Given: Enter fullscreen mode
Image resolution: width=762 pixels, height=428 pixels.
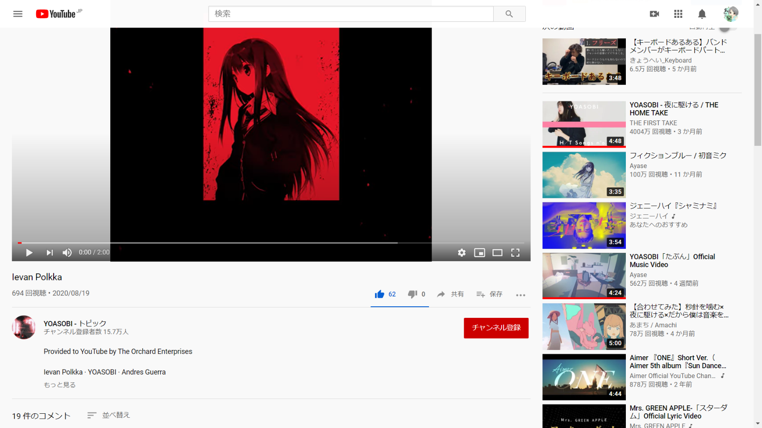Looking at the screenshot, I should click(x=515, y=253).
